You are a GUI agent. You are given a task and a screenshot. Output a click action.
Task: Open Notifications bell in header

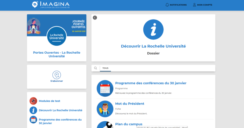176,5
